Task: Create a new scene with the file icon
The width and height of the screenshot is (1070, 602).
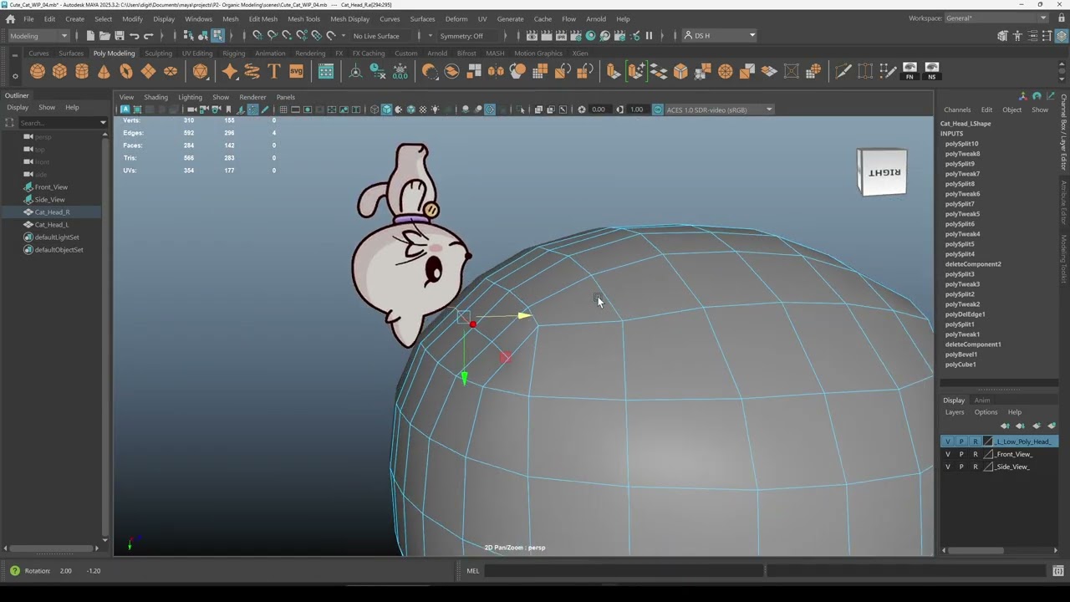Action: click(x=90, y=35)
